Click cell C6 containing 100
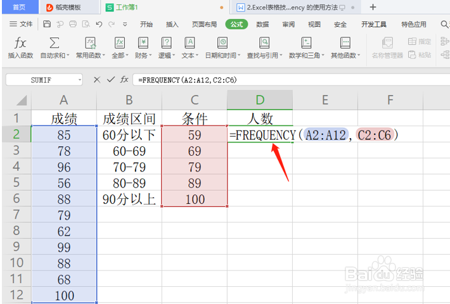Viewport: 450px width, 304px height. (x=195, y=199)
